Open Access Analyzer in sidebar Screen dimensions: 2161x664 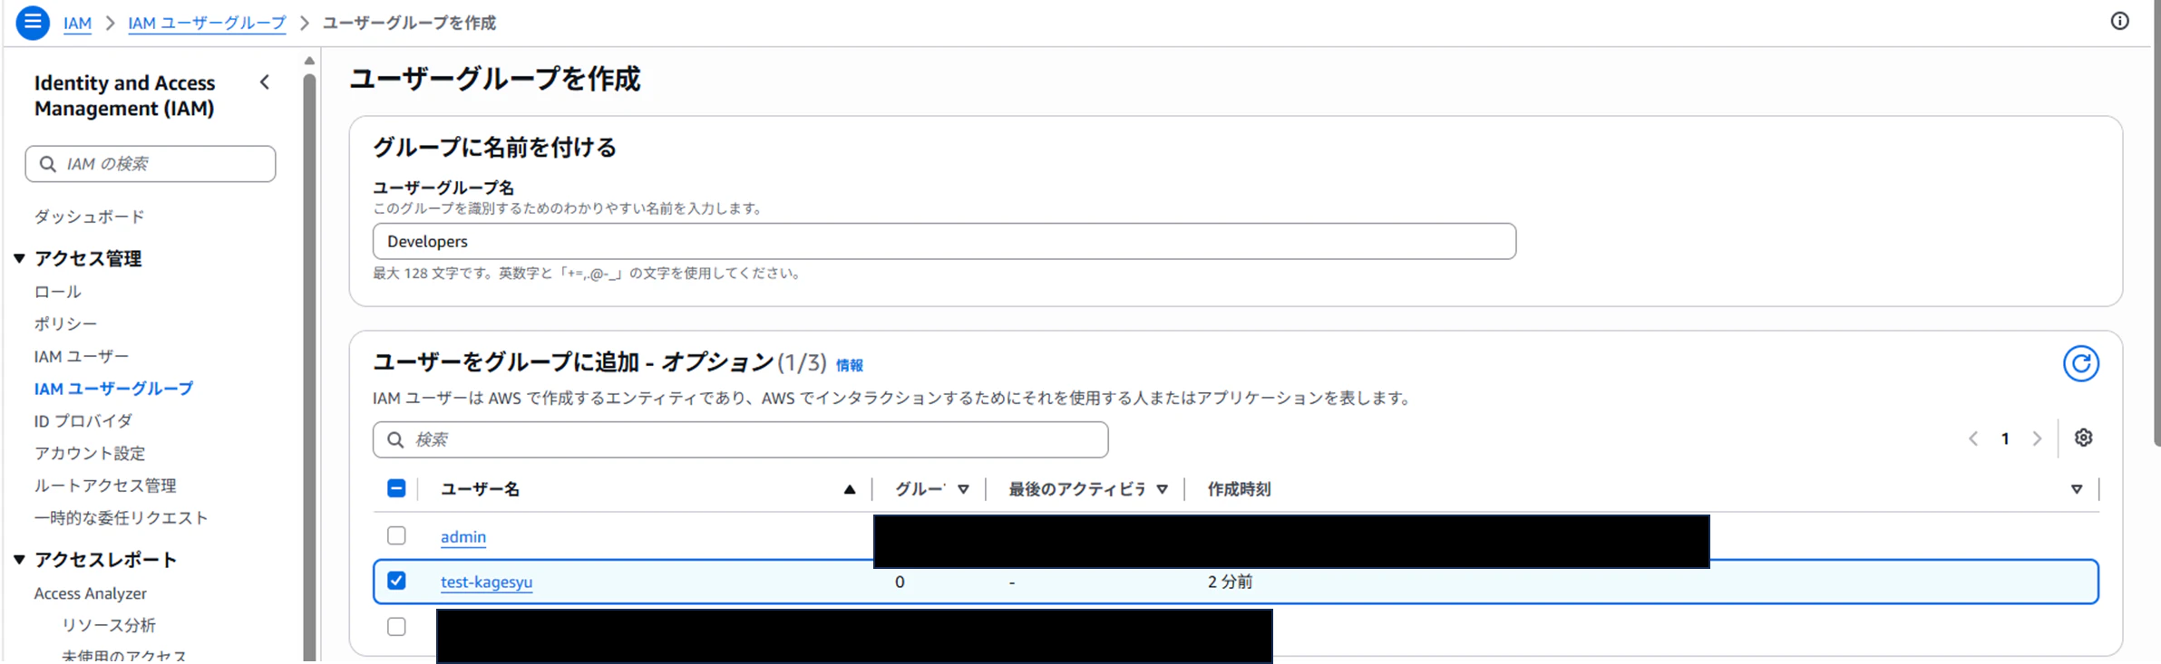[x=90, y=593]
